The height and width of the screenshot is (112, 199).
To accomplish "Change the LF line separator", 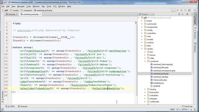I will tap(178, 110).
